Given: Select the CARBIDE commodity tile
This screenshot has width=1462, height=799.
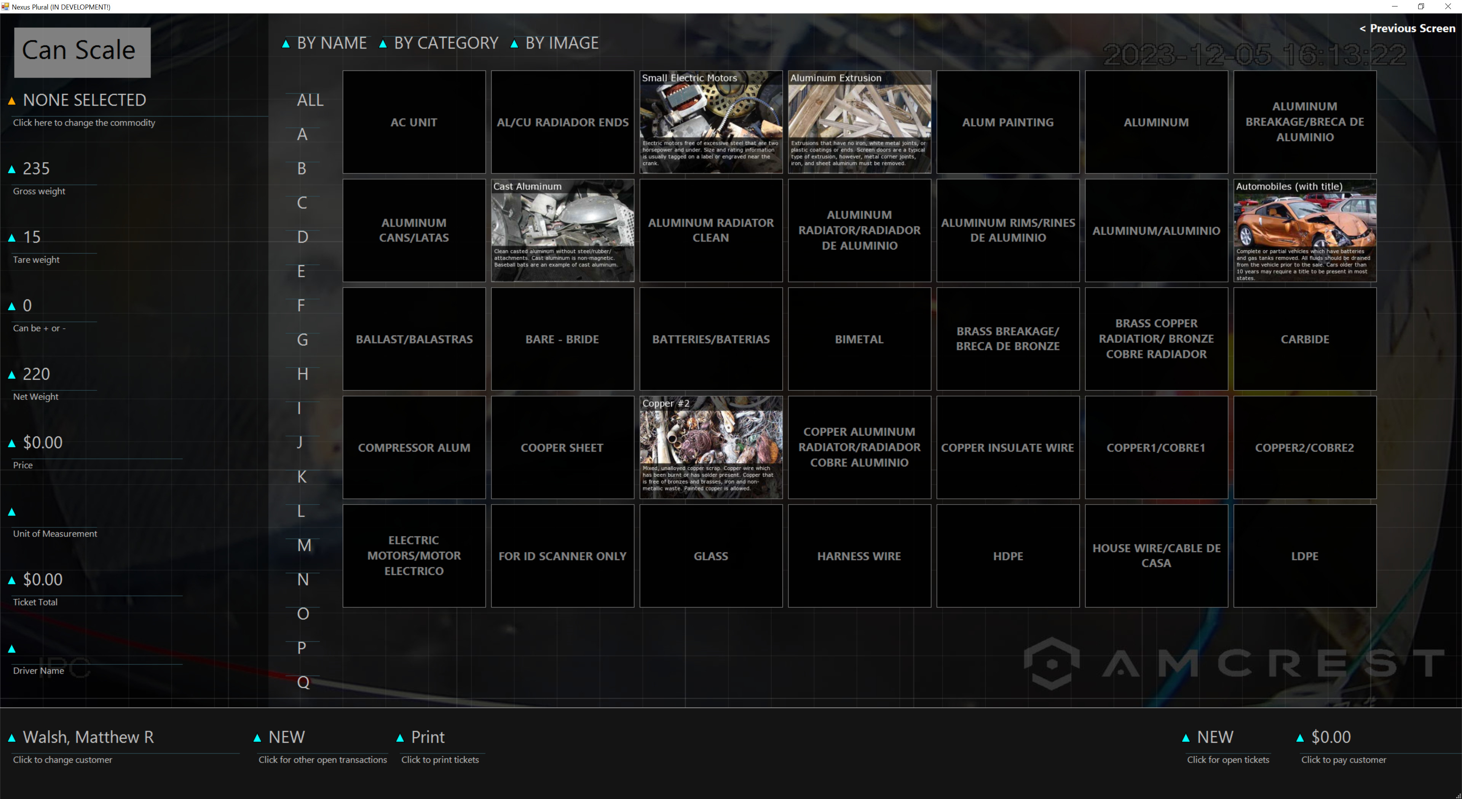Looking at the screenshot, I should tap(1304, 339).
